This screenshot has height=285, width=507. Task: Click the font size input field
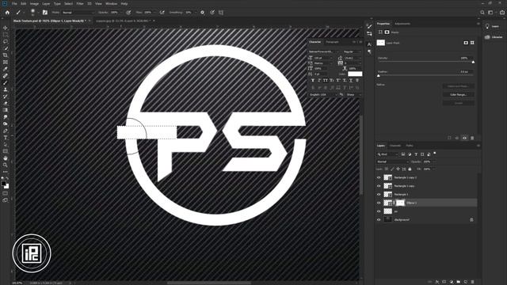pos(322,58)
